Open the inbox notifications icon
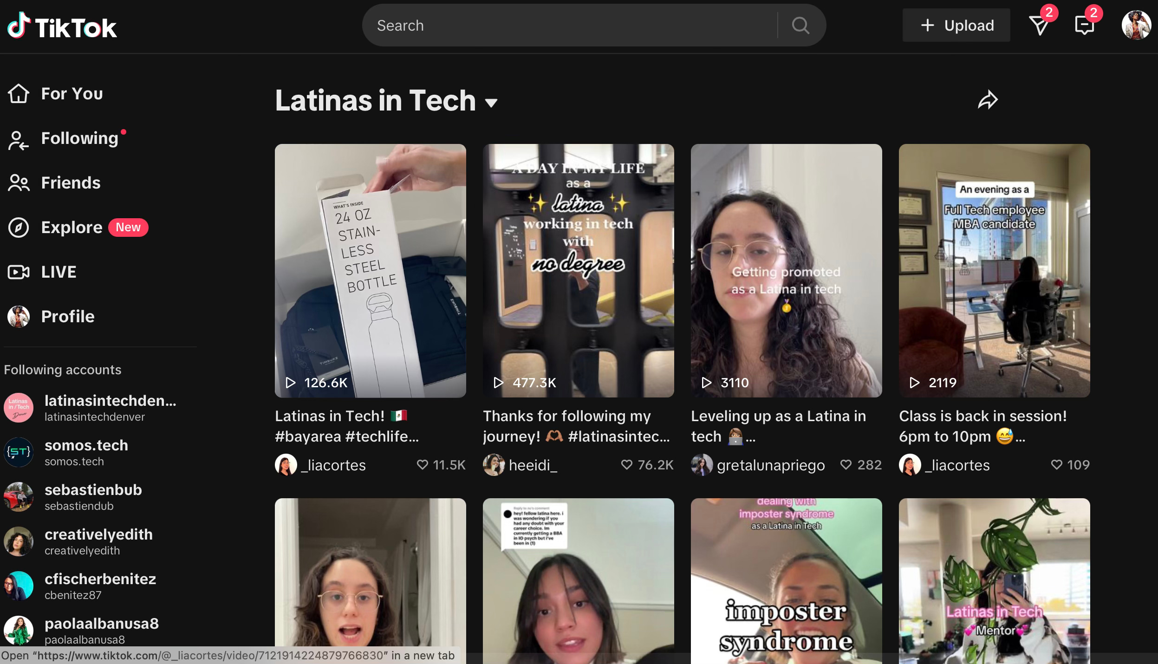Viewport: 1158px width, 664px height. (1084, 25)
